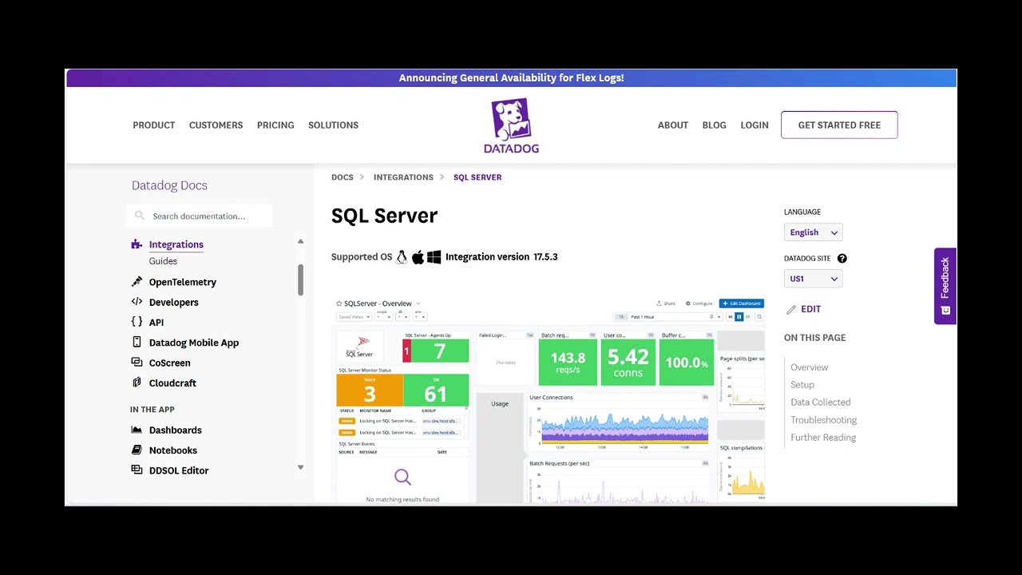This screenshot has height=575, width=1022.
Task: Open Integrations in the sidebar
Action: pos(176,244)
